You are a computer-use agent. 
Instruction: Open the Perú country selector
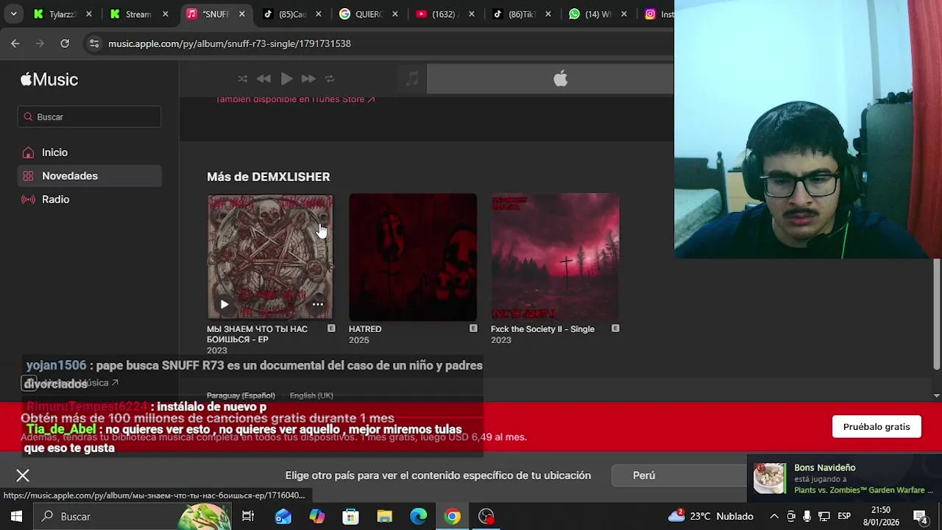pos(679,476)
